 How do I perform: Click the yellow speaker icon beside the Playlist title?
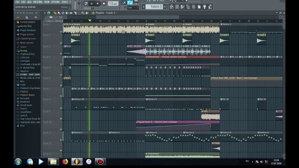93,13
